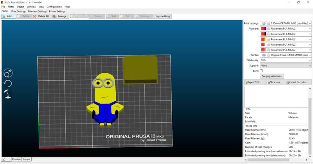Expand the fifth filament dropdown arrow
Viewport: 313px width, 164px height.
click(x=310, y=50)
